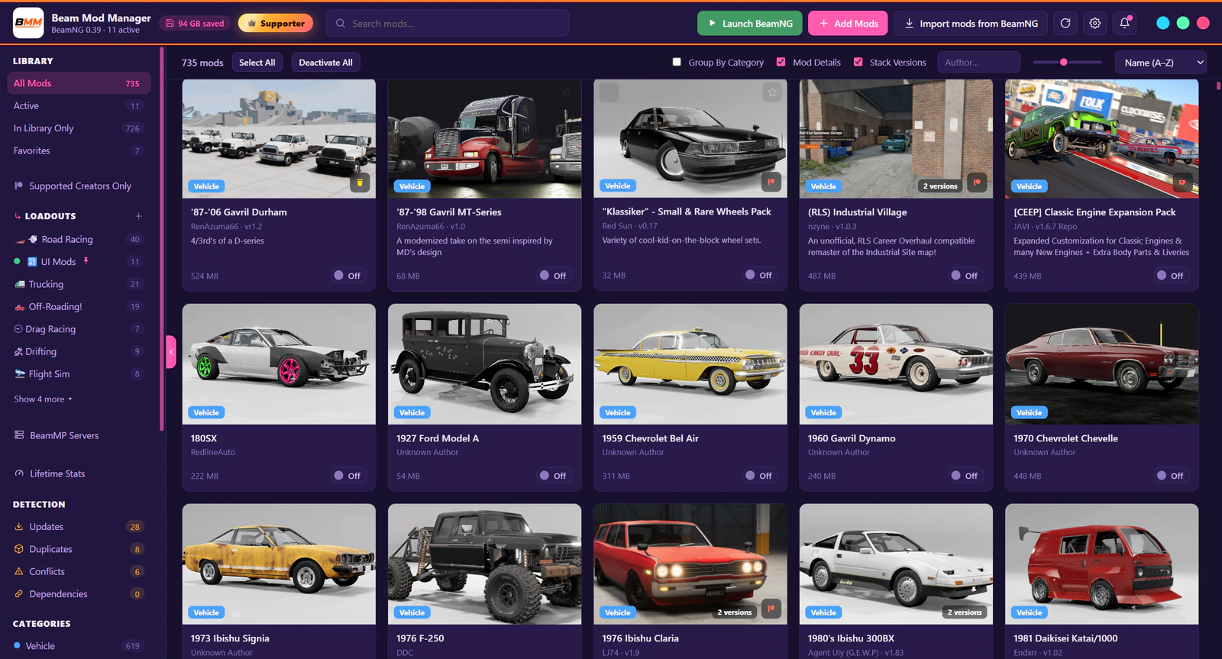Click the Updates download icon in Detection

click(x=19, y=527)
